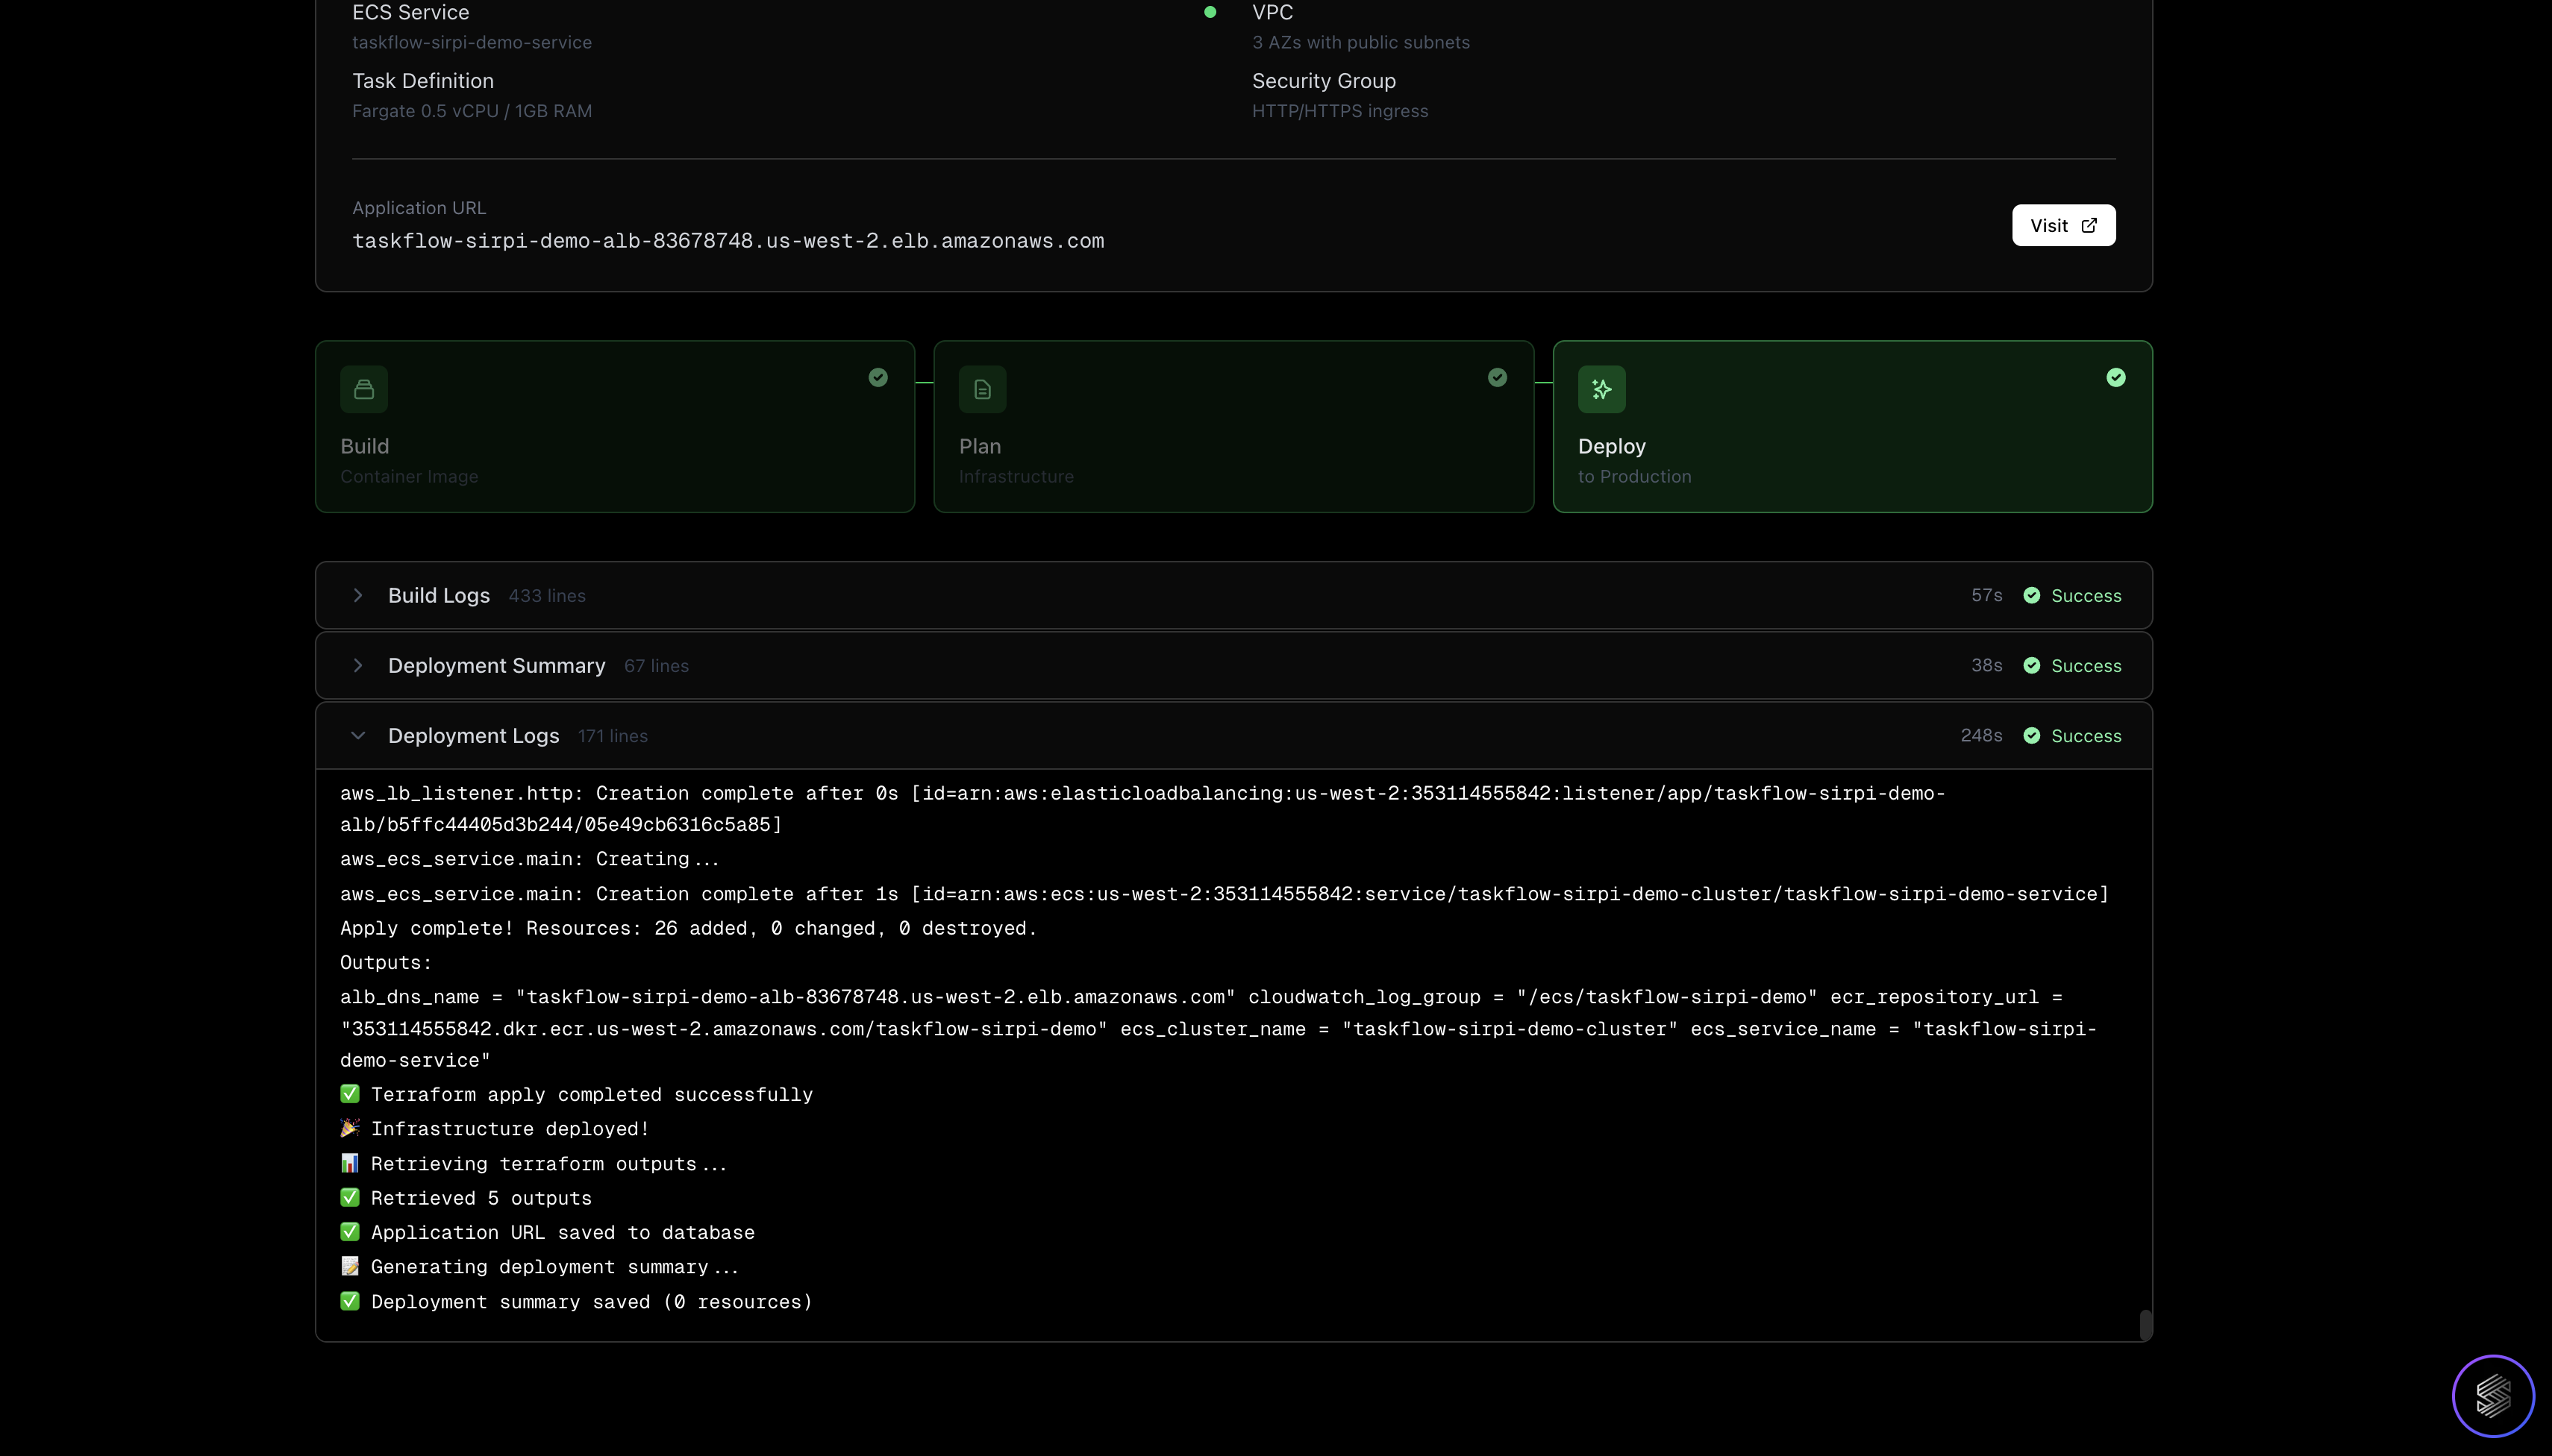The image size is (2552, 1456).
Task: Expand the Build Logs section
Action: tap(357, 595)
